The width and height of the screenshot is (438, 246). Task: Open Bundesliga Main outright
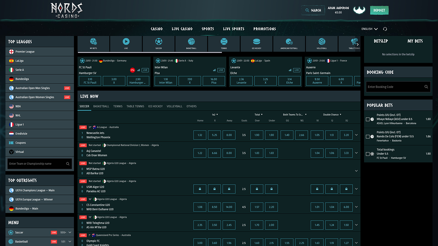coord(40,209)
